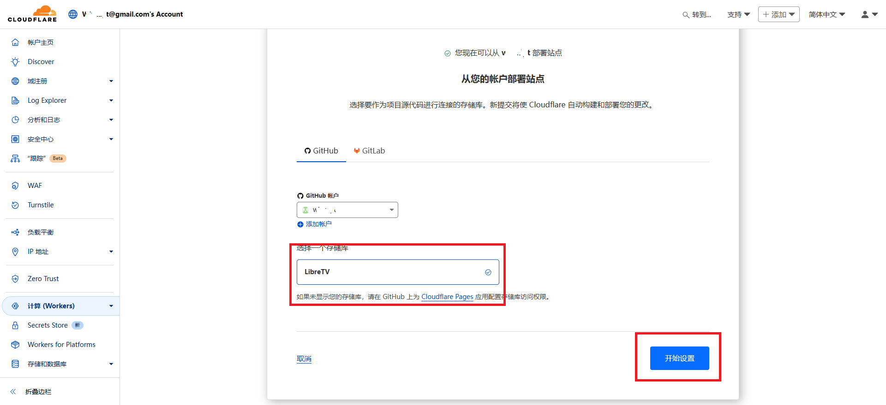Click the Zero Trust icon
886x405 pixels.
tap(15, 279)
